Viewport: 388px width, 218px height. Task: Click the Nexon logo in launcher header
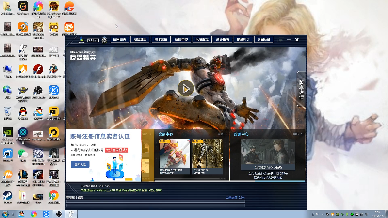pos(82,40)
